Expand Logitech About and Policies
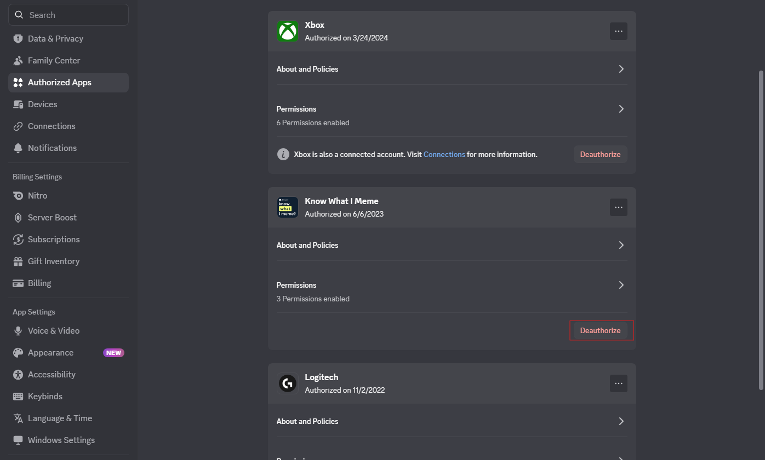The width and height of the screenshot is (765, 460). 452,421
